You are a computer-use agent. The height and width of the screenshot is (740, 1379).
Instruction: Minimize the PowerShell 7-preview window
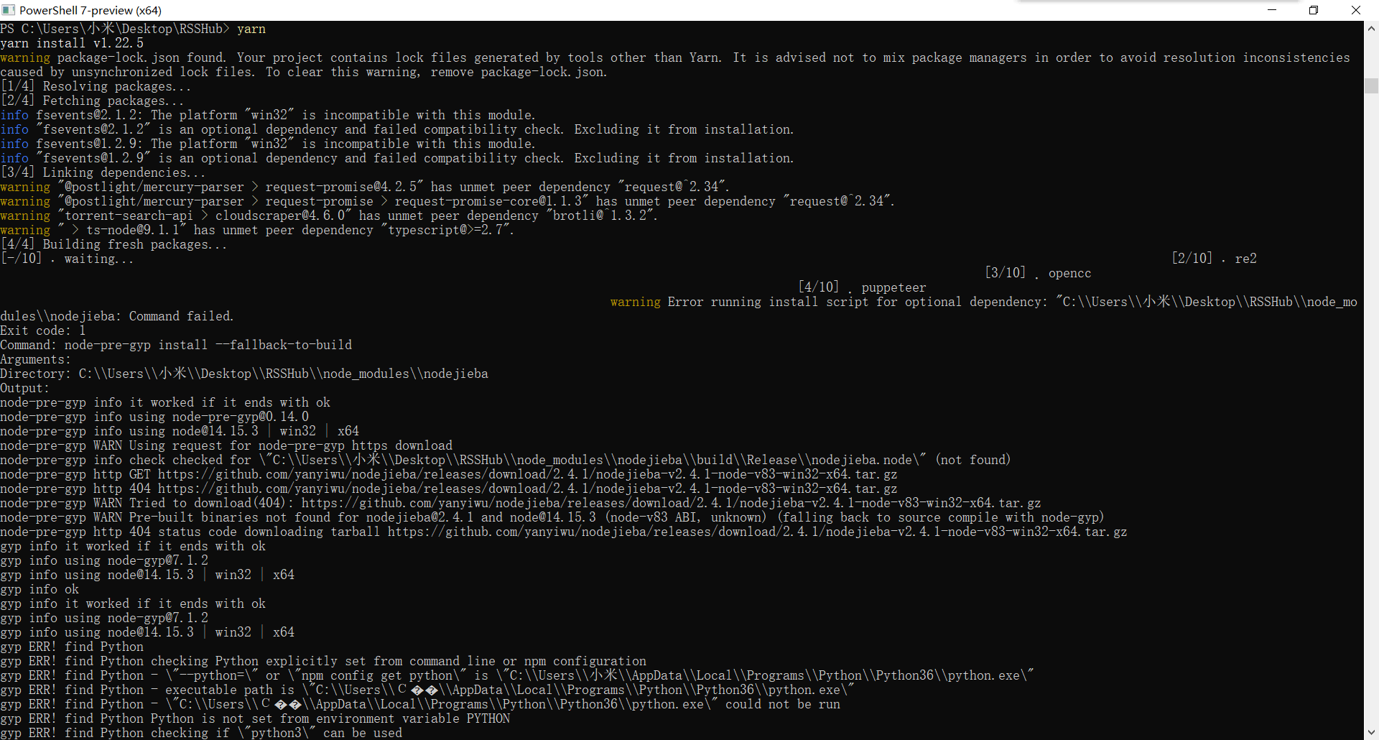(1272, 10)
